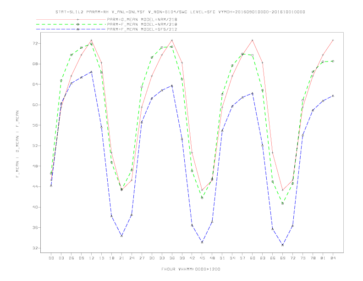Click y-axis tick label 40
The height and width of the screenshot is (281, 363).
[36, 207]
